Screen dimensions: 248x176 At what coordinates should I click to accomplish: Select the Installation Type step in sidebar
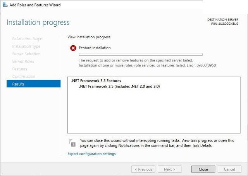[26, 46]
